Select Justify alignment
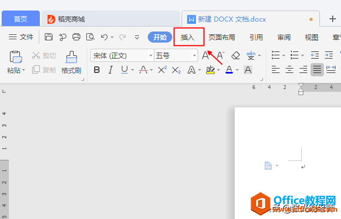Screen dimensions: 341x219 pyautogui.click(x=317, y=70)
